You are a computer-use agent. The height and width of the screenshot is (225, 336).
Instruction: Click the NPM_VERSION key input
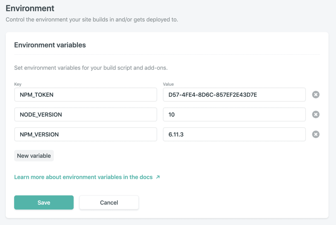[86, 134]
